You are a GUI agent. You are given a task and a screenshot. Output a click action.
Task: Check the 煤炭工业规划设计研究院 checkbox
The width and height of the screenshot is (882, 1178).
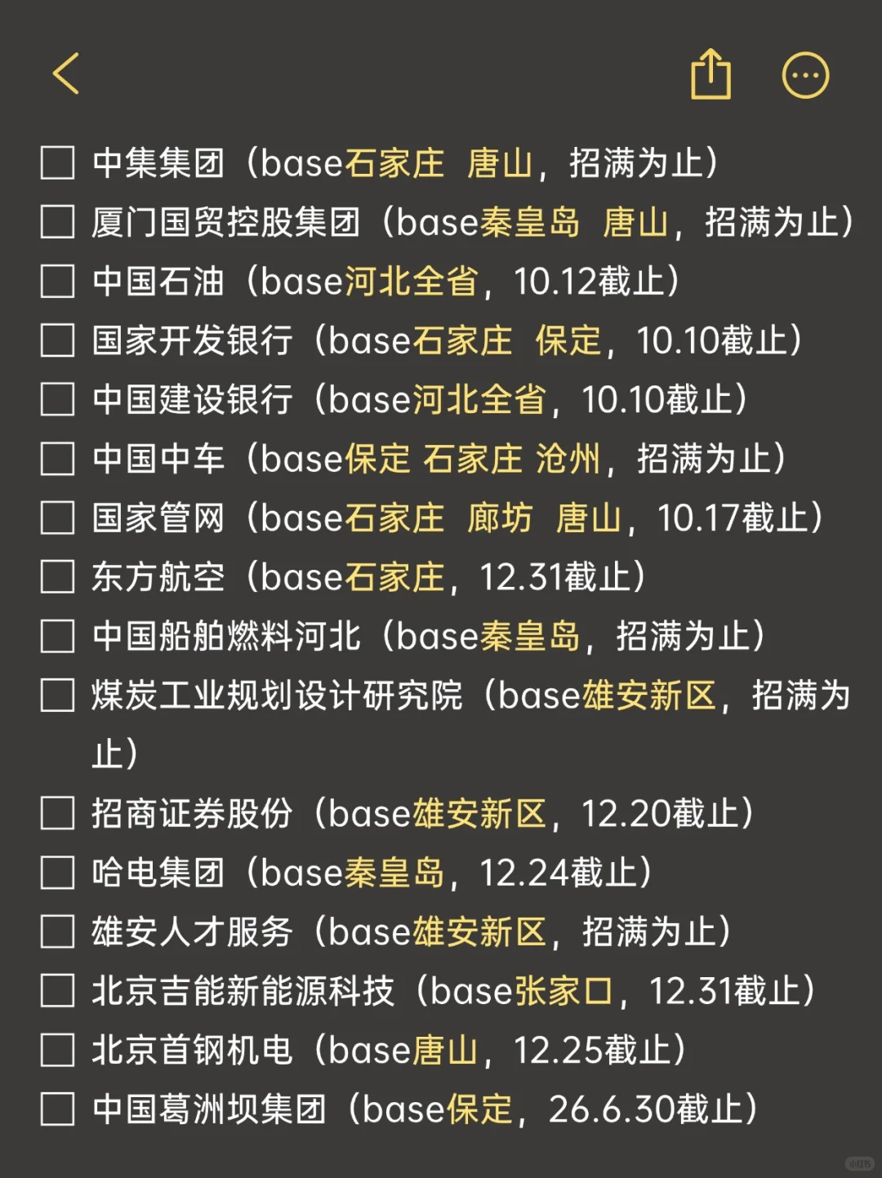click(x=58, y=696)
